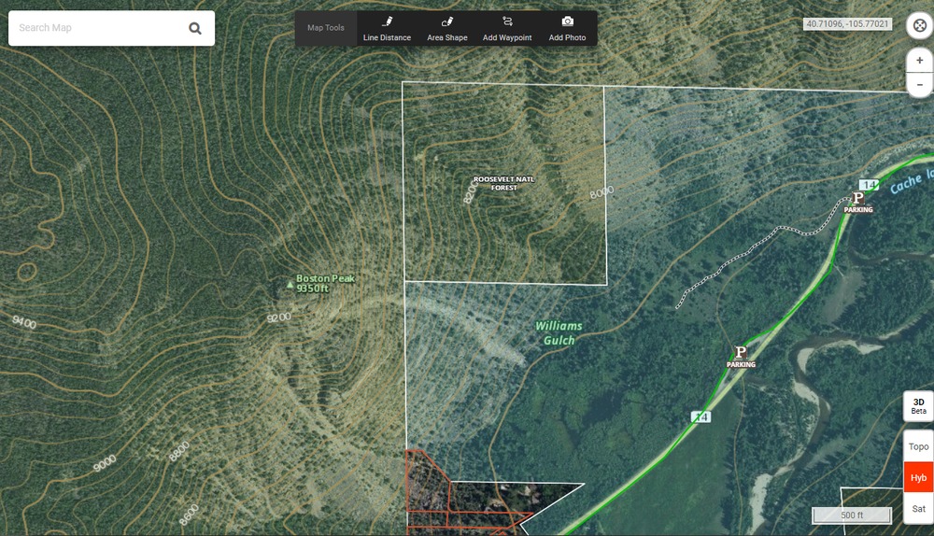Click the upper Parking icon near Highway 14

[x=858, y=198]
